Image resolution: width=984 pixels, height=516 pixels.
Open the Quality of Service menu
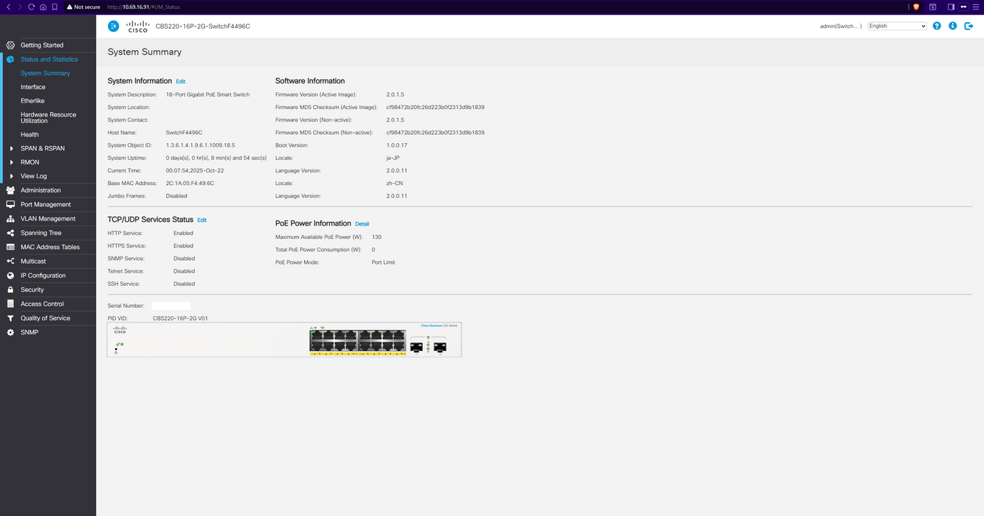(46, 318)
